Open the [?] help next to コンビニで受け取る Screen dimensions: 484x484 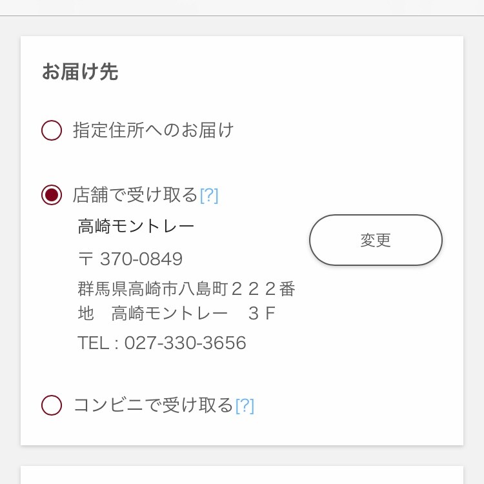[x=245, y=405]
